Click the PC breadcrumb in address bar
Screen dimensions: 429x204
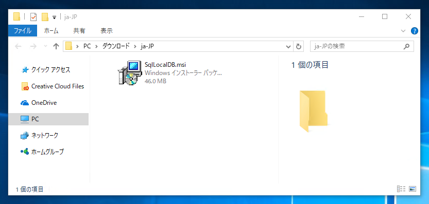(x=87, y=46)
